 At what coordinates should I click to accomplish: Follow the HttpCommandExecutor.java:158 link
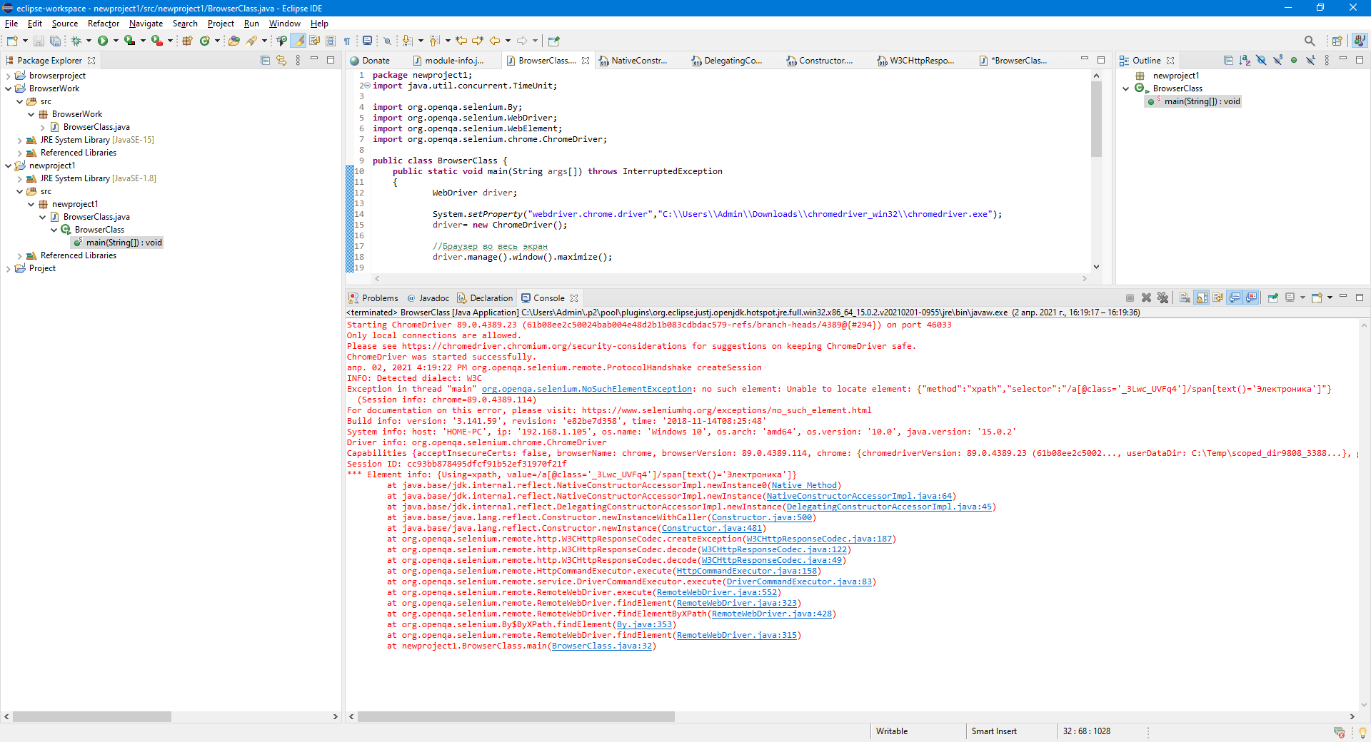(x=747, y=571)
